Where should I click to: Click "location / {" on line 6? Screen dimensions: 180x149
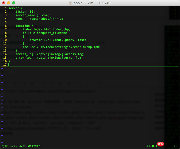(x=26, y=26)
